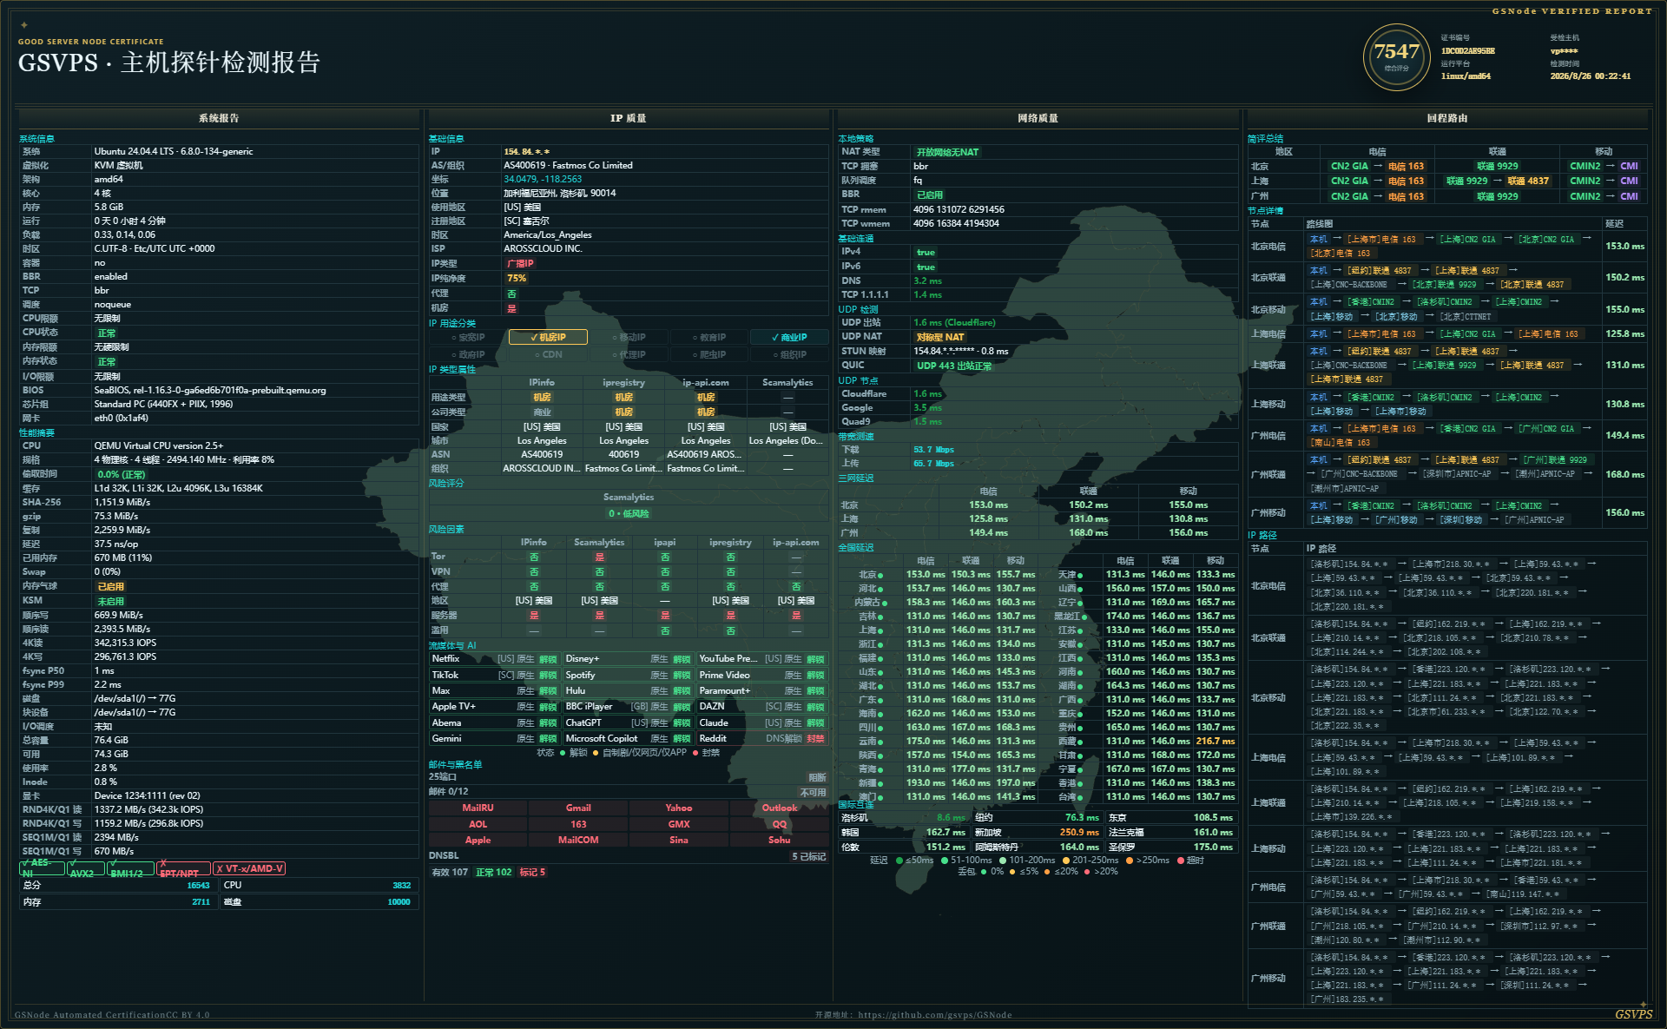Screen dimensions: 1667x1029
Task: Click the AVX2 check badge
Action: pos(86,868)
